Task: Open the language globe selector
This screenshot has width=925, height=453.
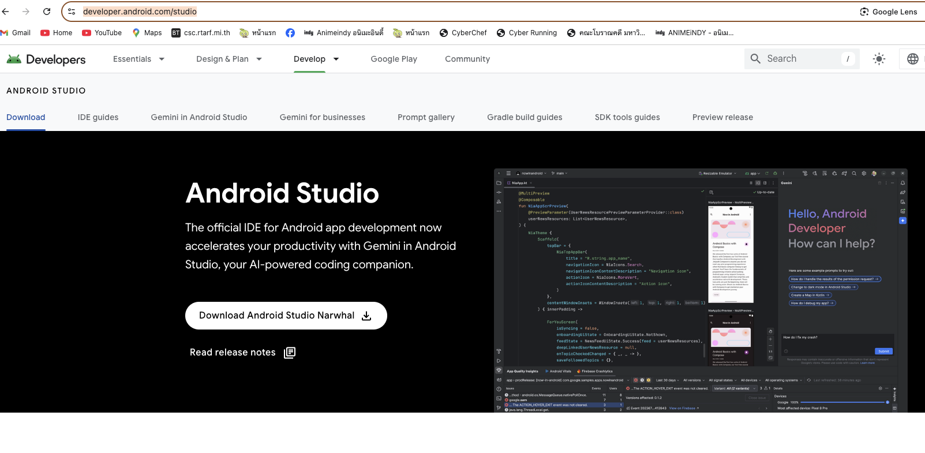Action: pos(912,59)
